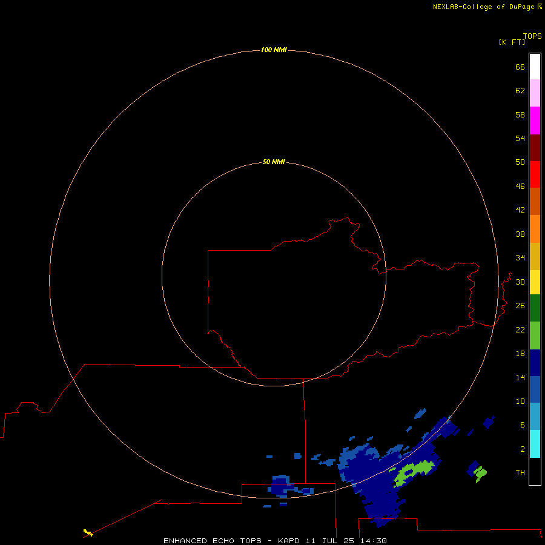545x545 pixels.
Task: Click the small yellow echo at bottom left
Action: (88, 532)
